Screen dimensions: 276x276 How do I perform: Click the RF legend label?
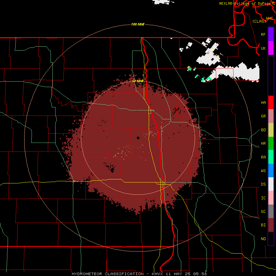[263, 34]
